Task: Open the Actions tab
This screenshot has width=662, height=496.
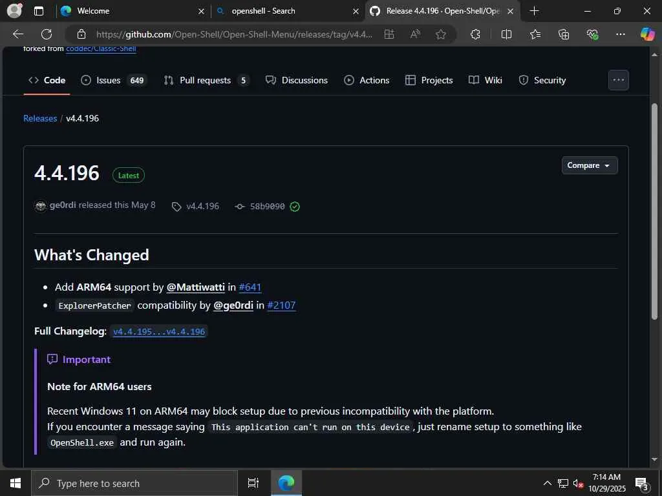Action: click(x=367, y=80)
